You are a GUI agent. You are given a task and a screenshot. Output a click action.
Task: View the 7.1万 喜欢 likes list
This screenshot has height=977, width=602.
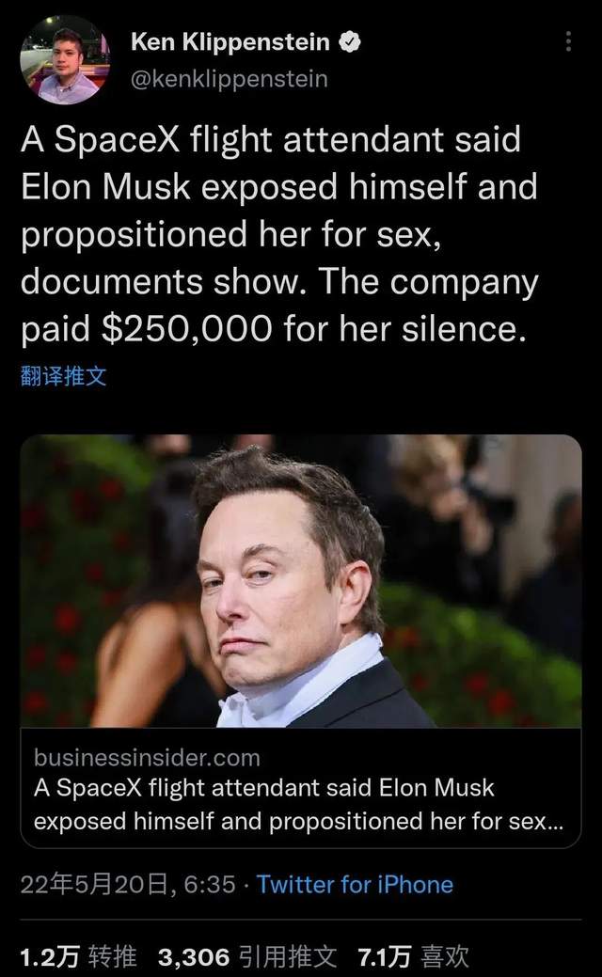(x=413, y=956)
